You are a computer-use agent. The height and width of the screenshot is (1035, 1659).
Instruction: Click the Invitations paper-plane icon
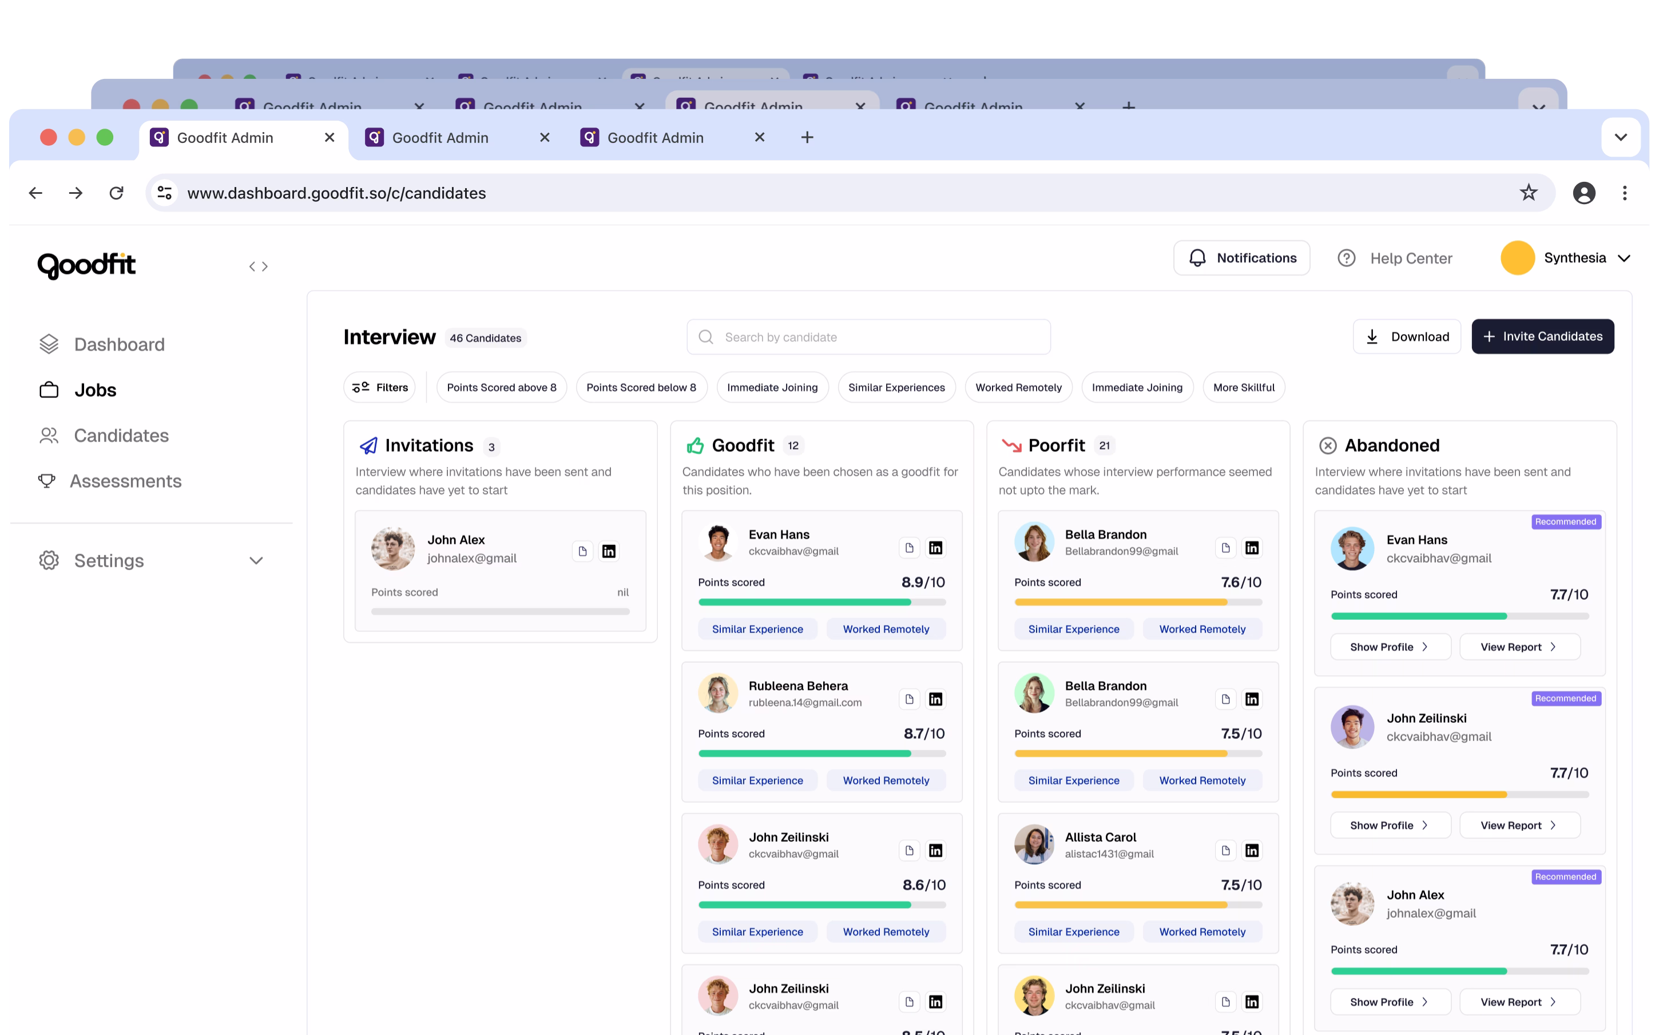tap(368, 445)
